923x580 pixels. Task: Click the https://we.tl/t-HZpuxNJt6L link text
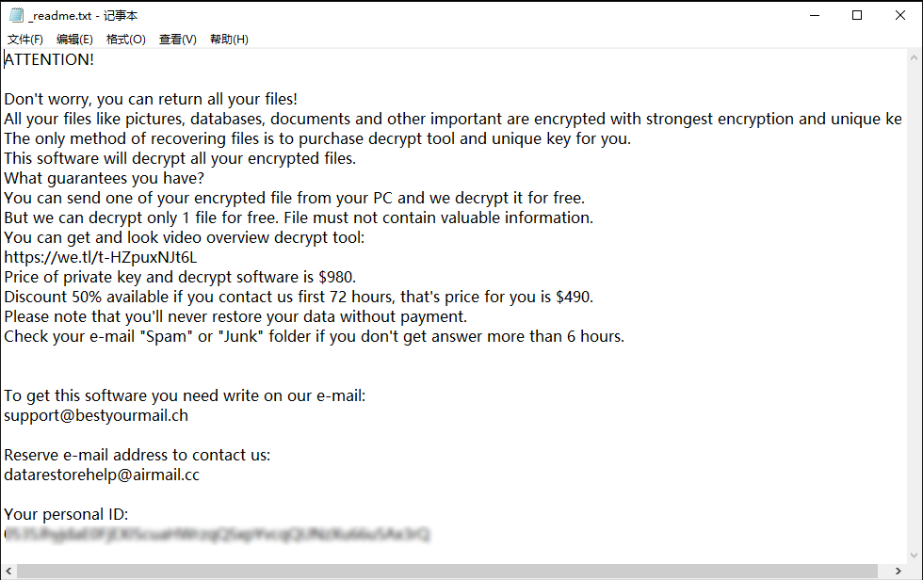coord(101,257)
